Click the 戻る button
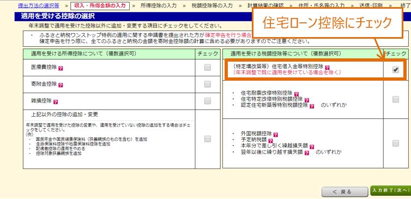This screenshot has height=199, width=411. pyautogui.click(x=344, y=192)
